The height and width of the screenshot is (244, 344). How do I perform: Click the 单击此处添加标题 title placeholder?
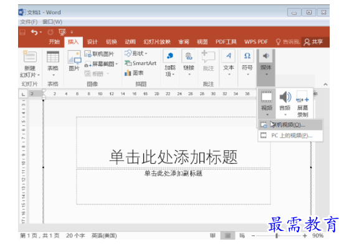[173, 143]
